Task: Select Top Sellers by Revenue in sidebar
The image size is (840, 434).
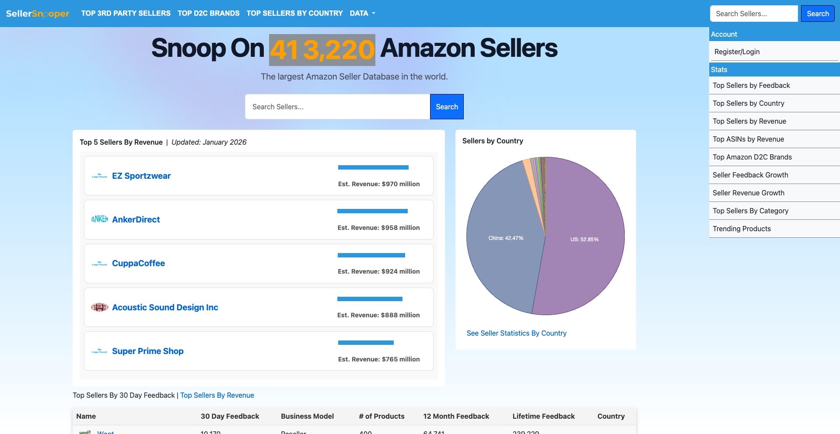Action: [x=749, y=121]
